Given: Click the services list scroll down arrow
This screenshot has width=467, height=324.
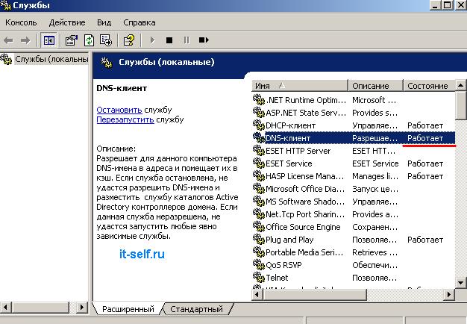Looking at the screenshot, I should pos(461,283).
